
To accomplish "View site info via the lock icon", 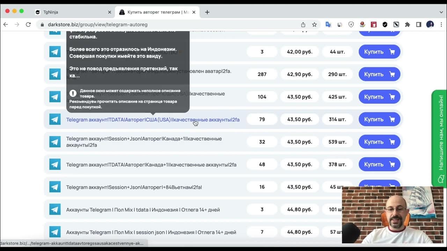I will point(42,25).
